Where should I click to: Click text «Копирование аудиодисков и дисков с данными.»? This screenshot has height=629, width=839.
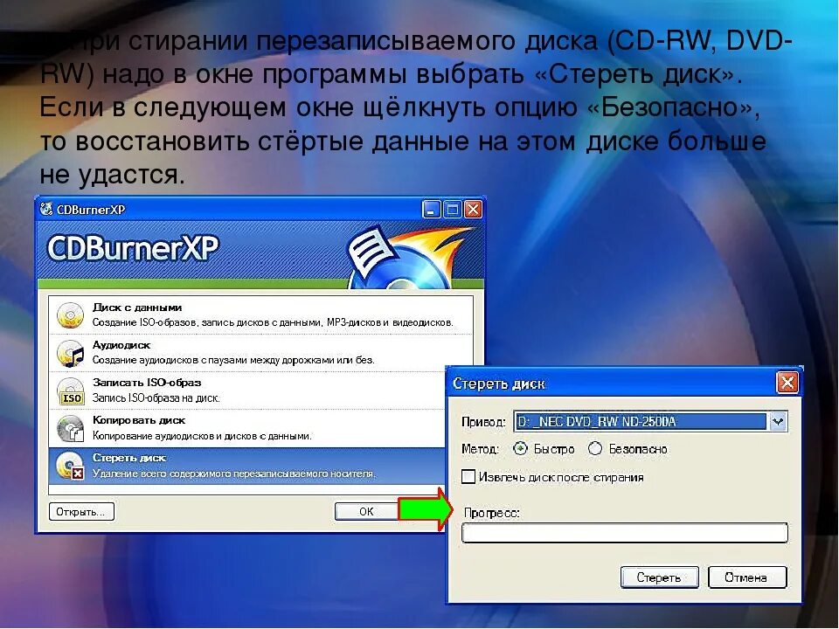(x=202, y=436)
